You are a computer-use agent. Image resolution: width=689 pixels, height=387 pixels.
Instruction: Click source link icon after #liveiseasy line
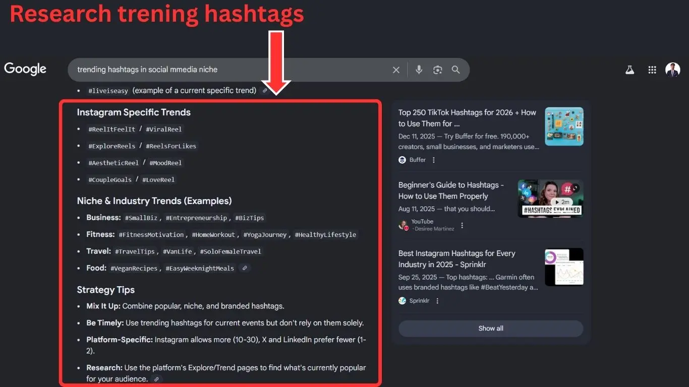pos(265,91)
